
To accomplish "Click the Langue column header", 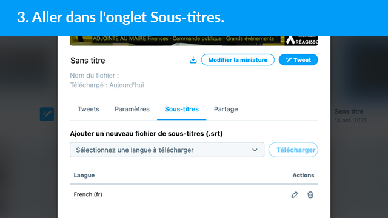I will [84, 175].
